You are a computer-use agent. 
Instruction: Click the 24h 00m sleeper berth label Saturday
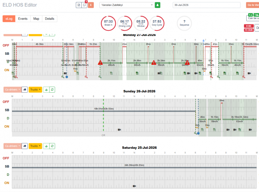coord(134,165)
